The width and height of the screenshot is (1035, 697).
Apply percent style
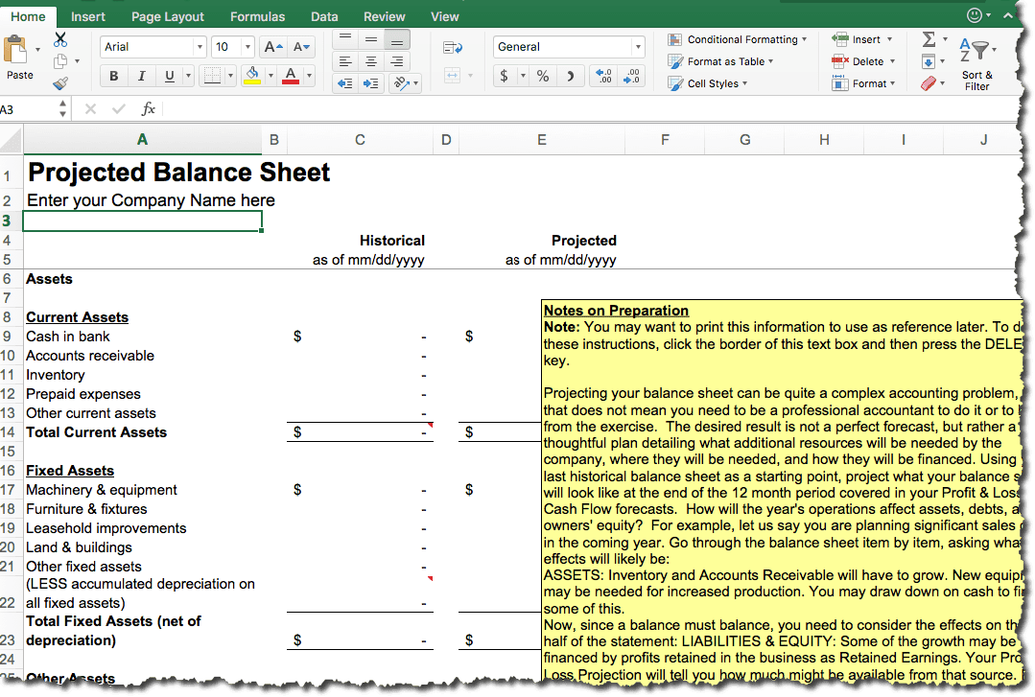tap(543, 76)
